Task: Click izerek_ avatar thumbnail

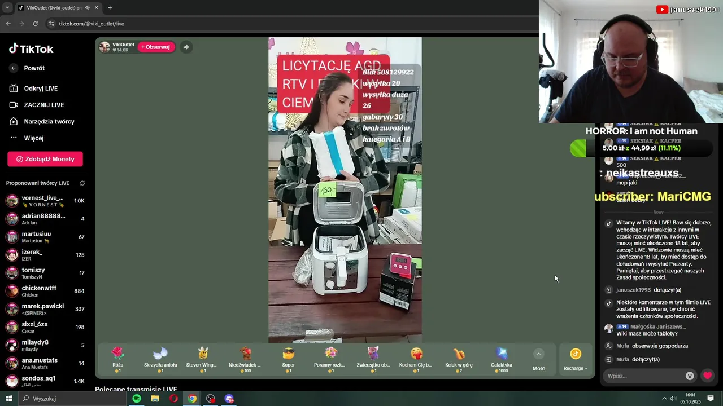Action: tap(12, 255)
